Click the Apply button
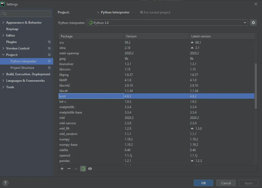The image size is (262, 188). pos(249,183)
